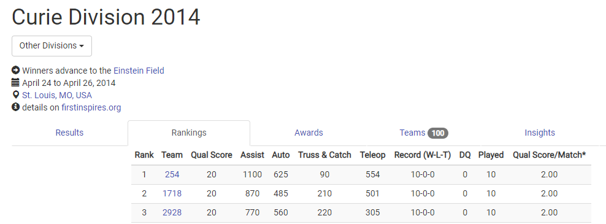The width and height of the screenshot is (606, 224).
Task: Click the info circle icon beside details
Action: 15,107
